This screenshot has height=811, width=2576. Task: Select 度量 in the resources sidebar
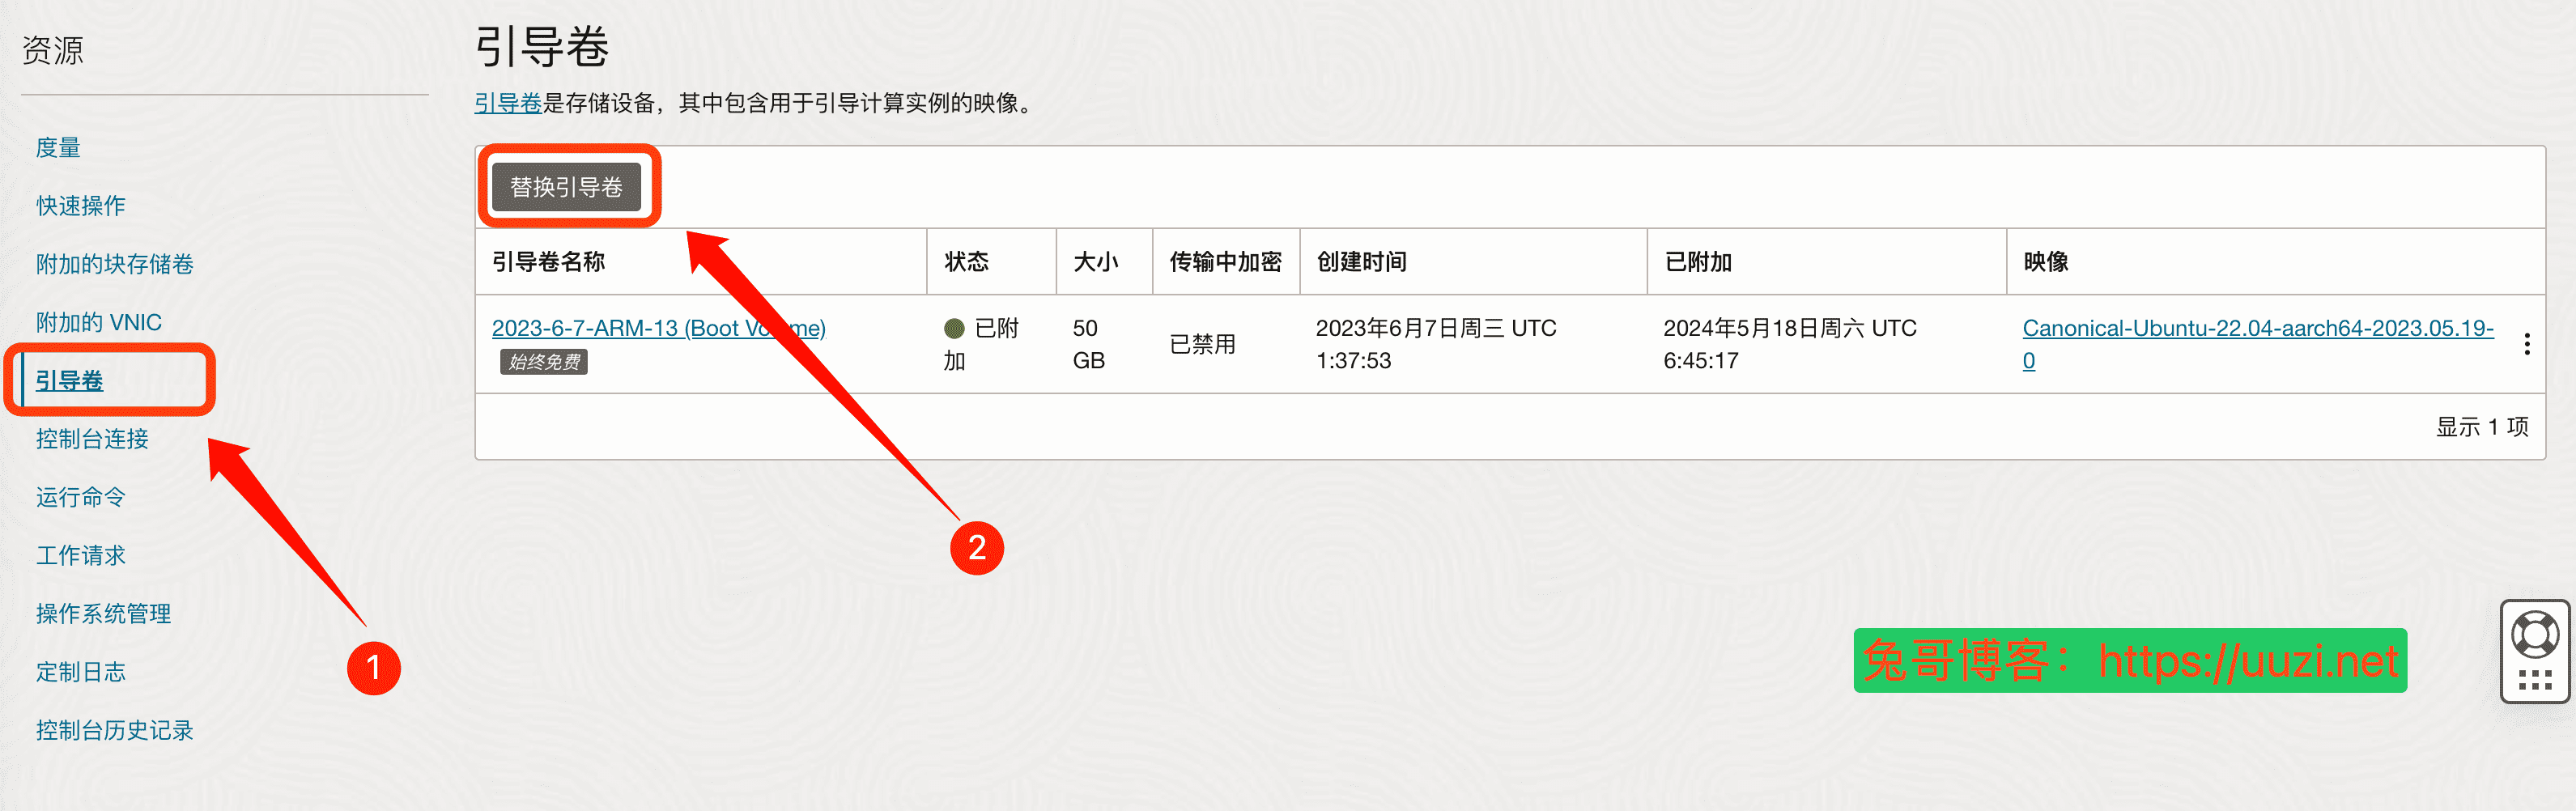[58, 148]
